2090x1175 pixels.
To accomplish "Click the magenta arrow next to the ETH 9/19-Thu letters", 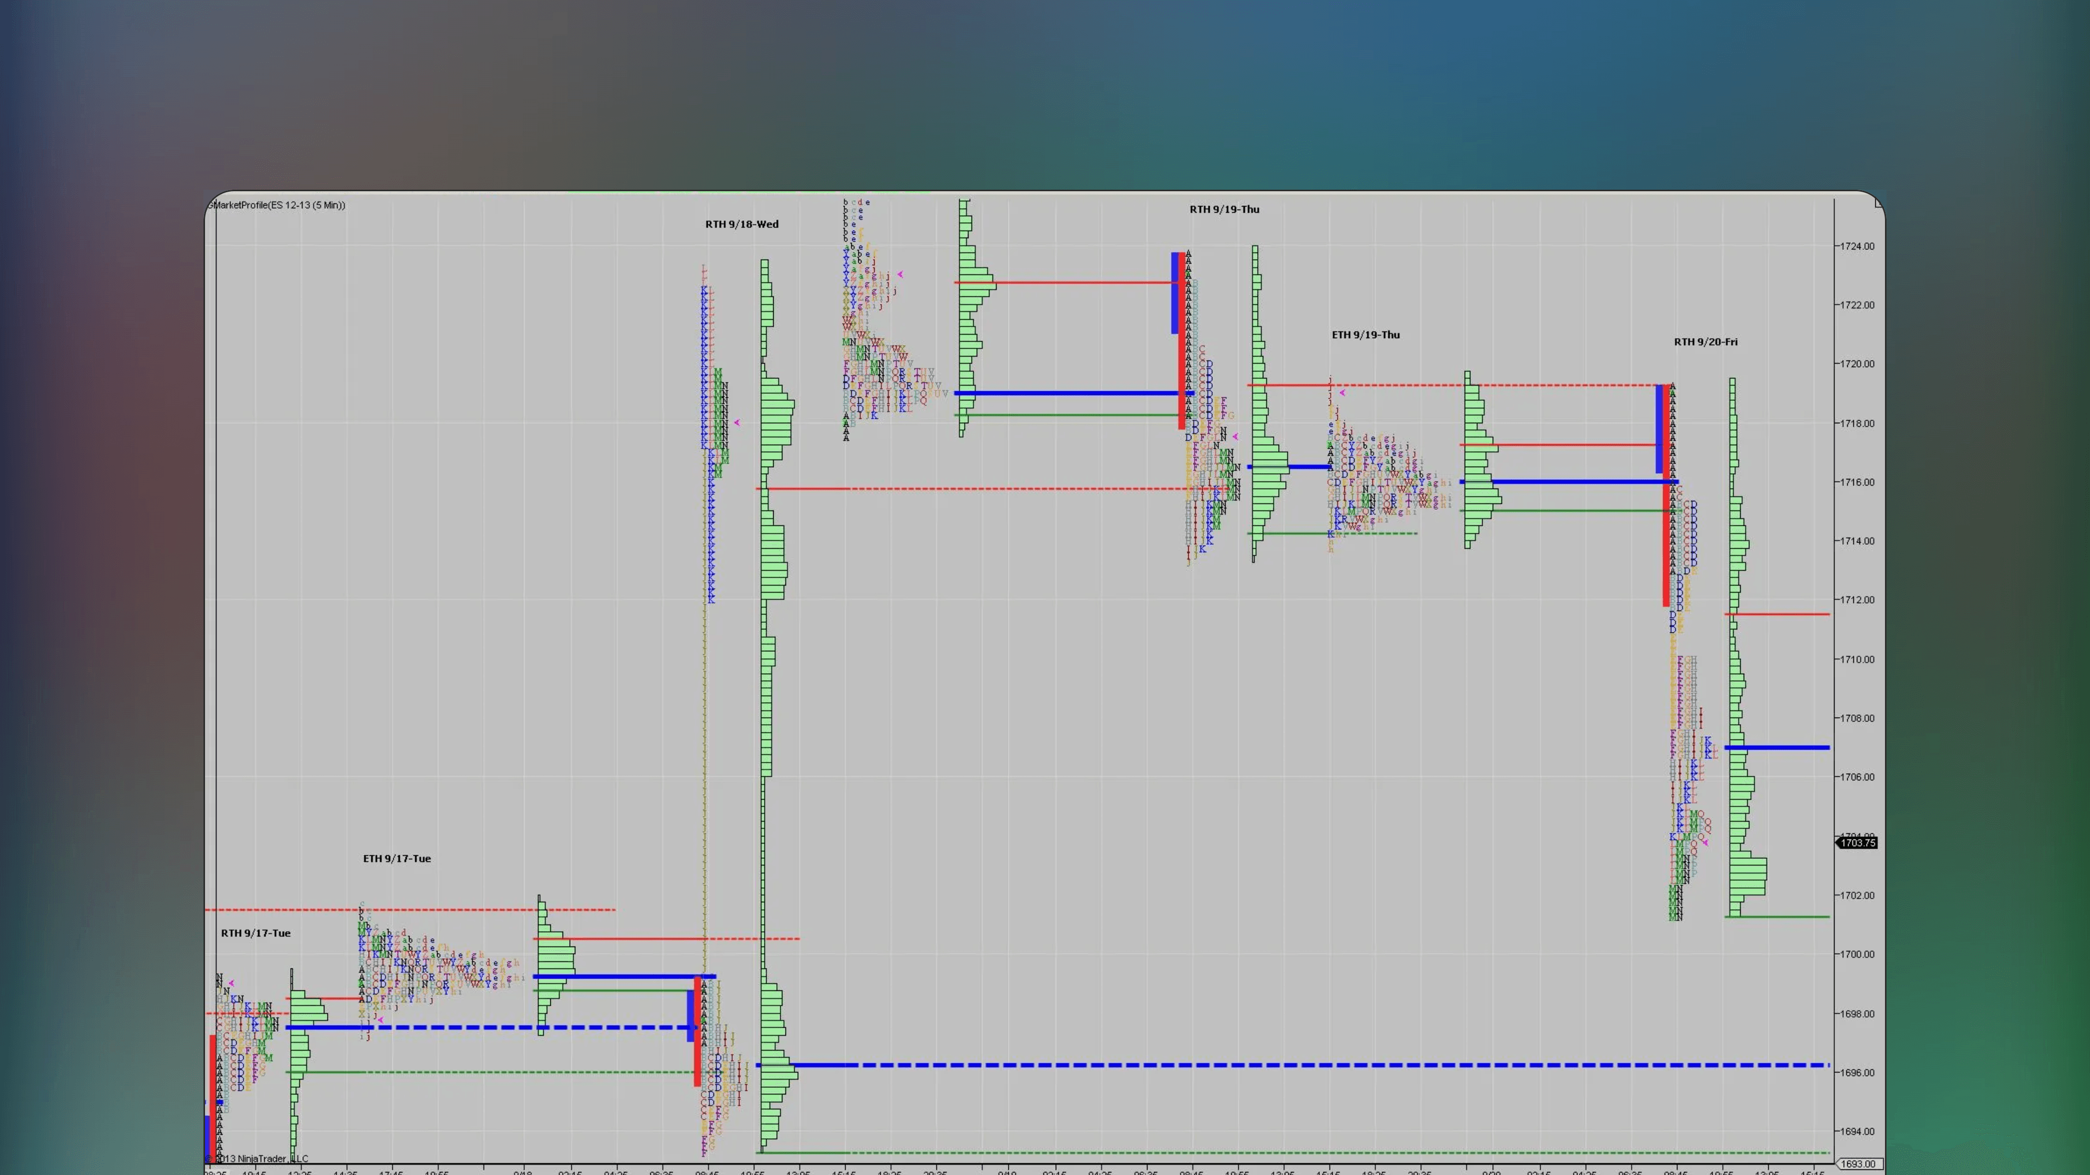I will [x=1343, y=394].
